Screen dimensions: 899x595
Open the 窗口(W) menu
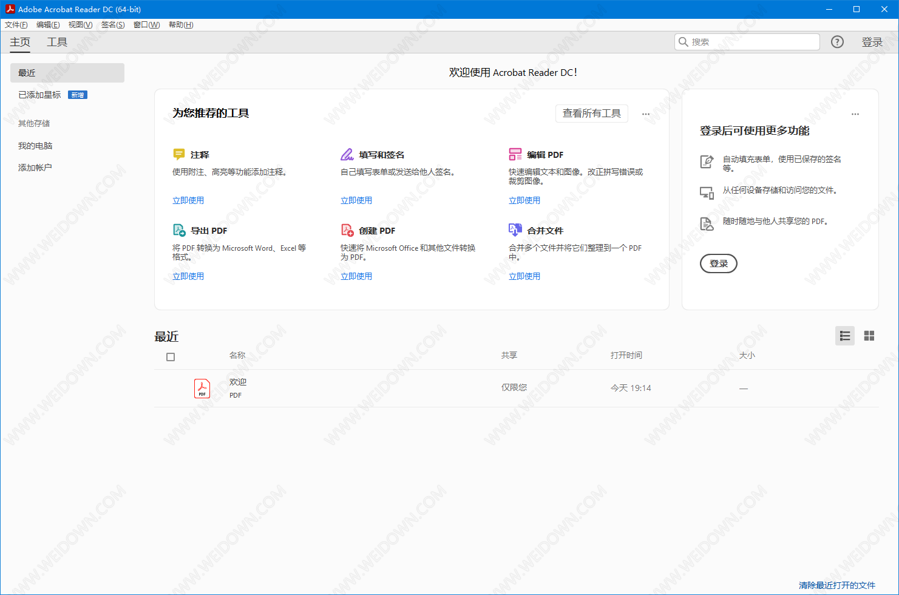click(146, 25)
